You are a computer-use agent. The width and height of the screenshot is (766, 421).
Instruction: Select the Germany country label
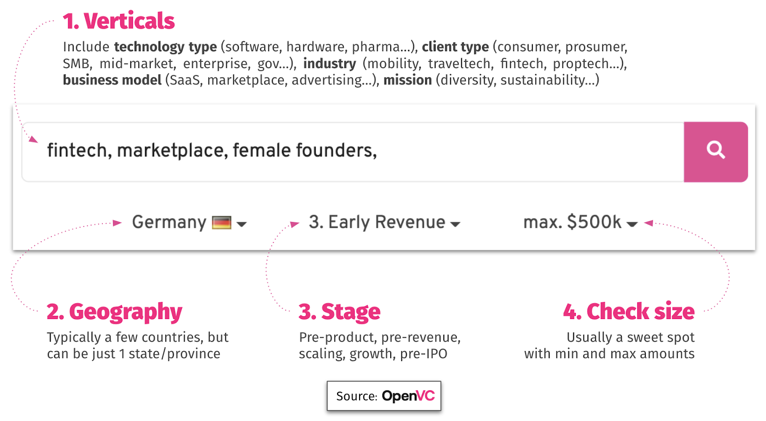[169, 222]
